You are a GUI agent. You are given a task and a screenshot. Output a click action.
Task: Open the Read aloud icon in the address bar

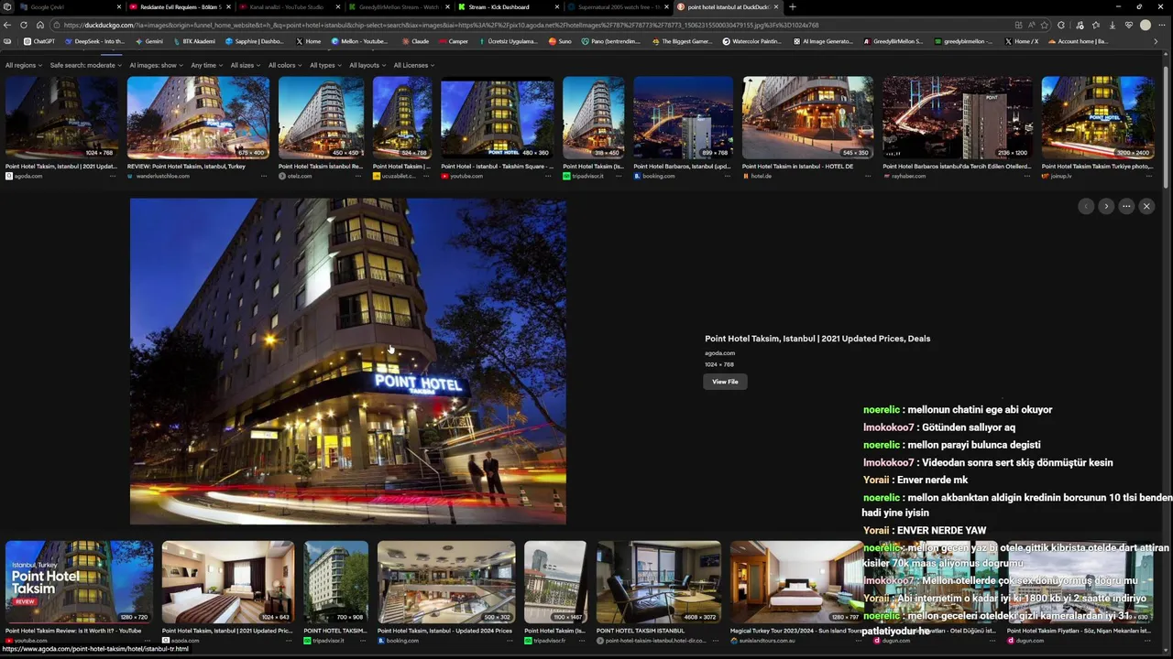pos(1031,25)
